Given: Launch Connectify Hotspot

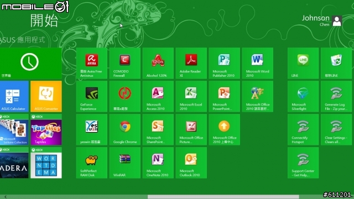Looking at the screenshot, I should (x=303, y=129).
